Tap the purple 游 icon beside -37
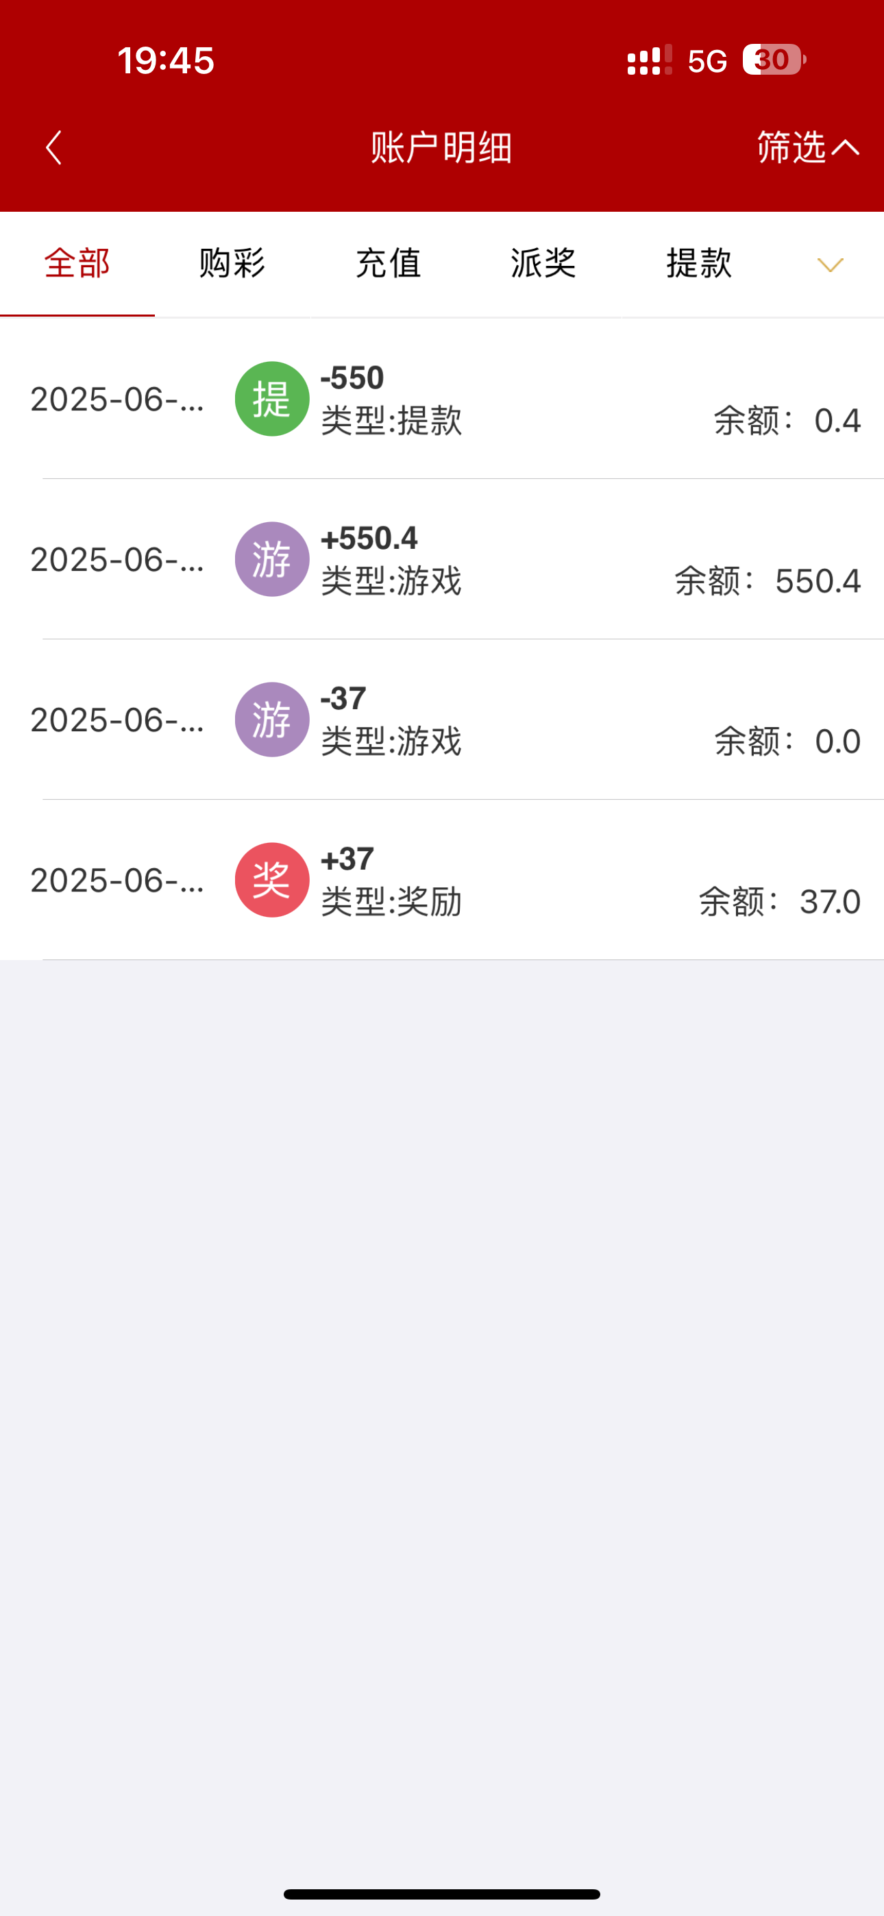The width and height of the screenshot is (884, 1916). (x=271, y=720)
